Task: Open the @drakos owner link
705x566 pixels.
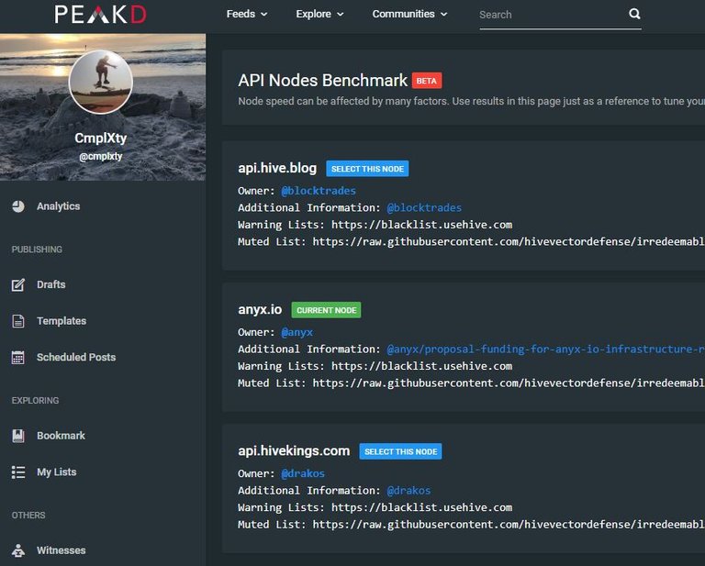Action: [303, 473]
